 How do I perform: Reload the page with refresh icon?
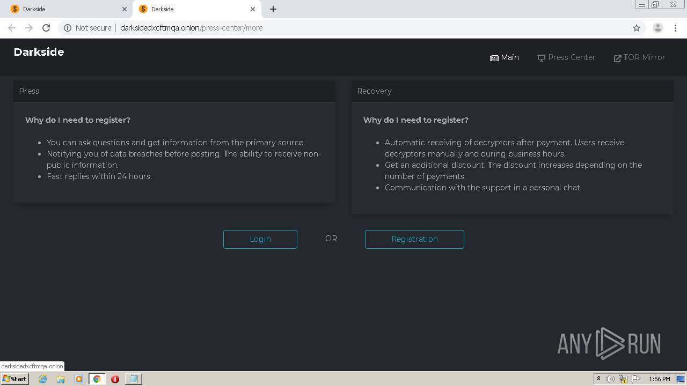(46, 28)
